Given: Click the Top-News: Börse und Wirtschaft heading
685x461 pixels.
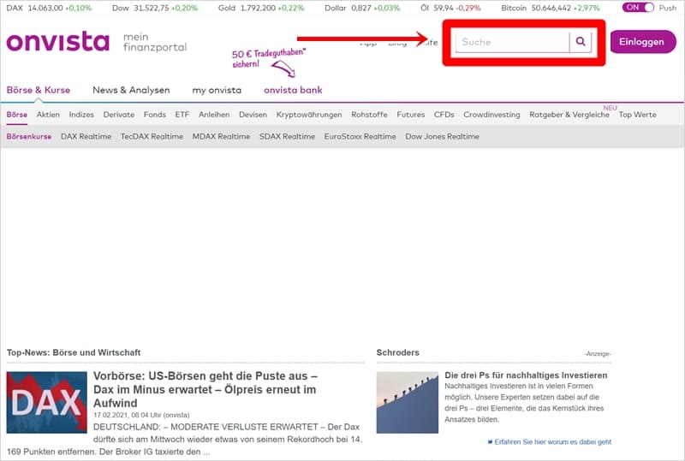Looking at the screenshot, I should (x=74, y=352).
